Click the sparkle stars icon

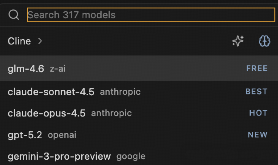tap(238, 41)
